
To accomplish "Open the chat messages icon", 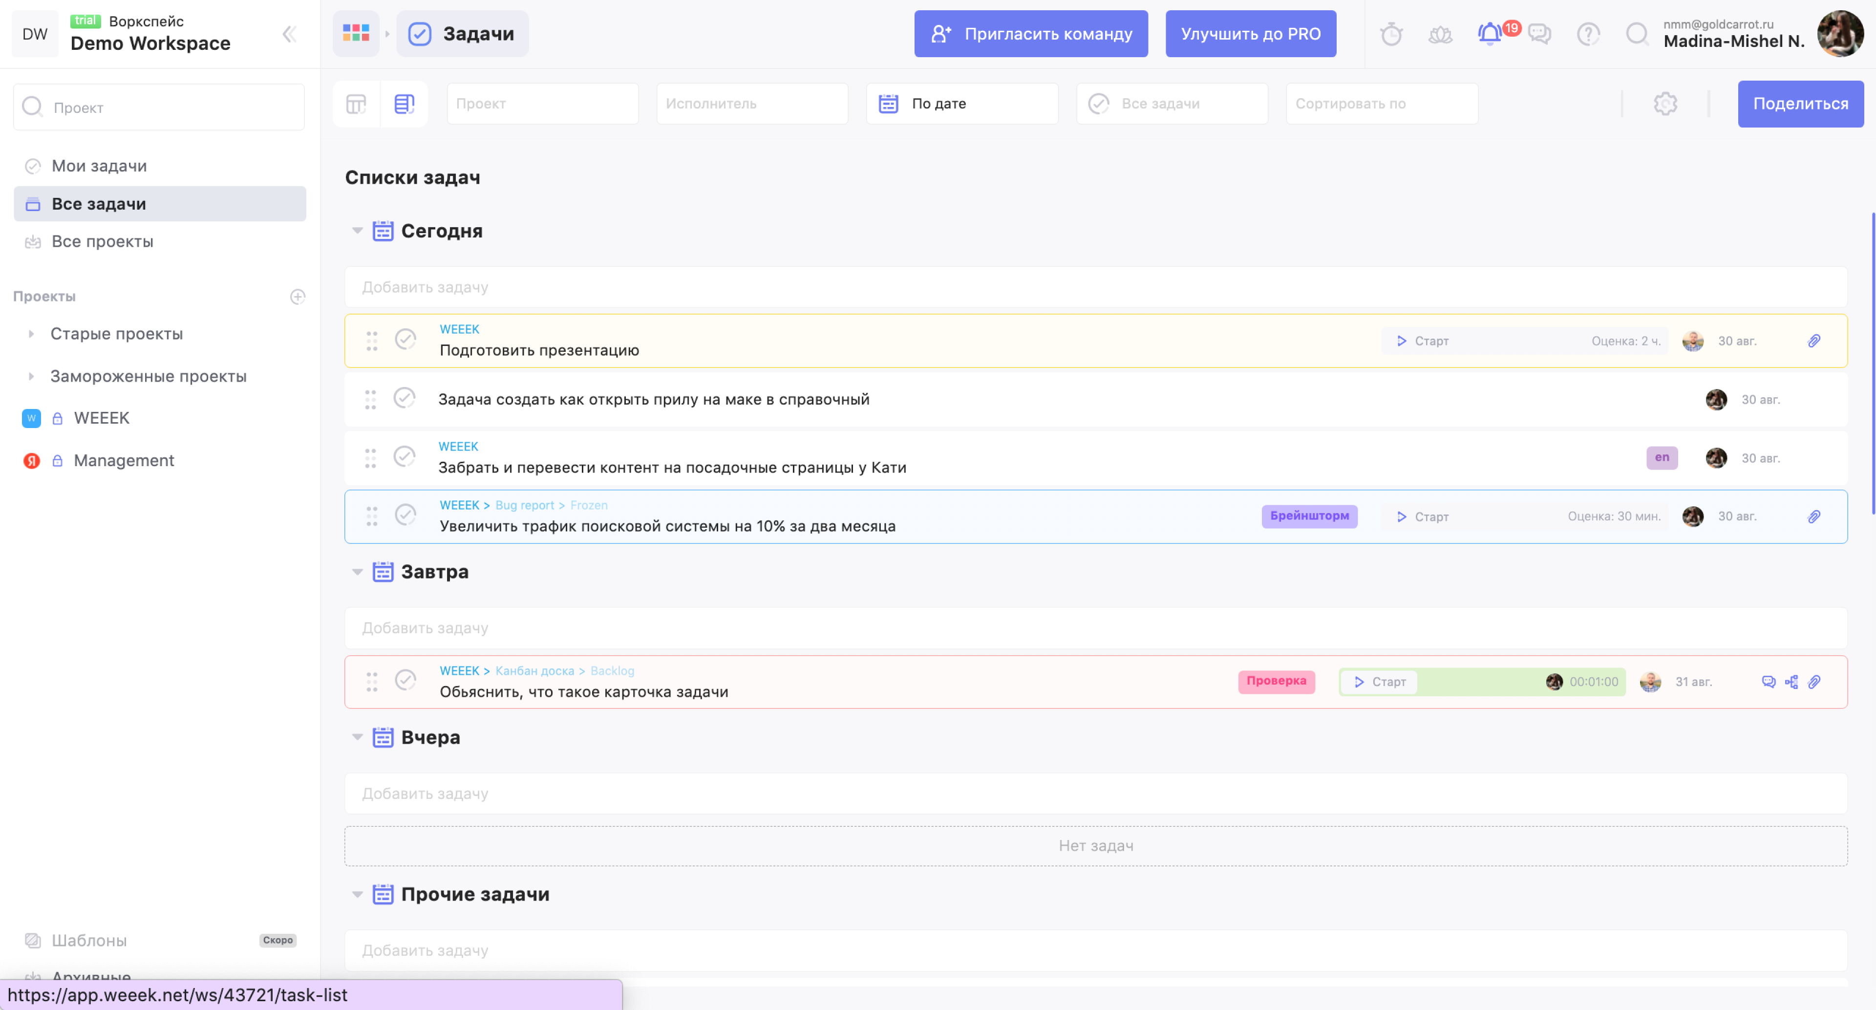I will pyautogui.click(x=1539, y=34).
